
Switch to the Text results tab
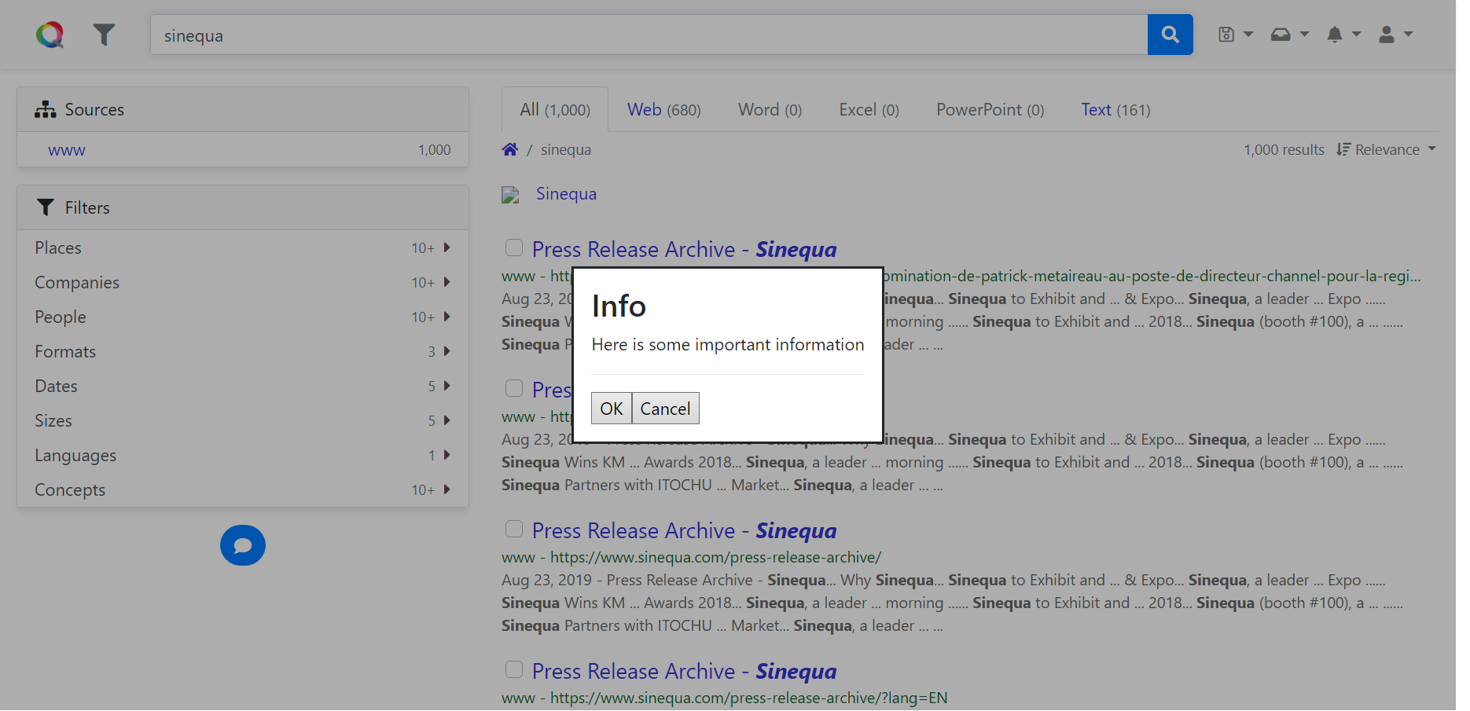tap(1115, 110)
